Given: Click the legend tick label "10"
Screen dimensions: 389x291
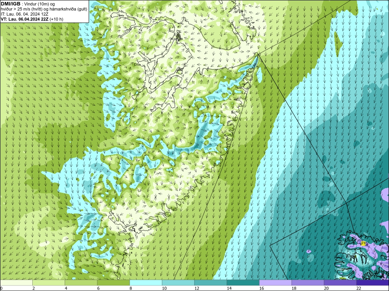Looking at the screenshot, I should pos(164,288).
